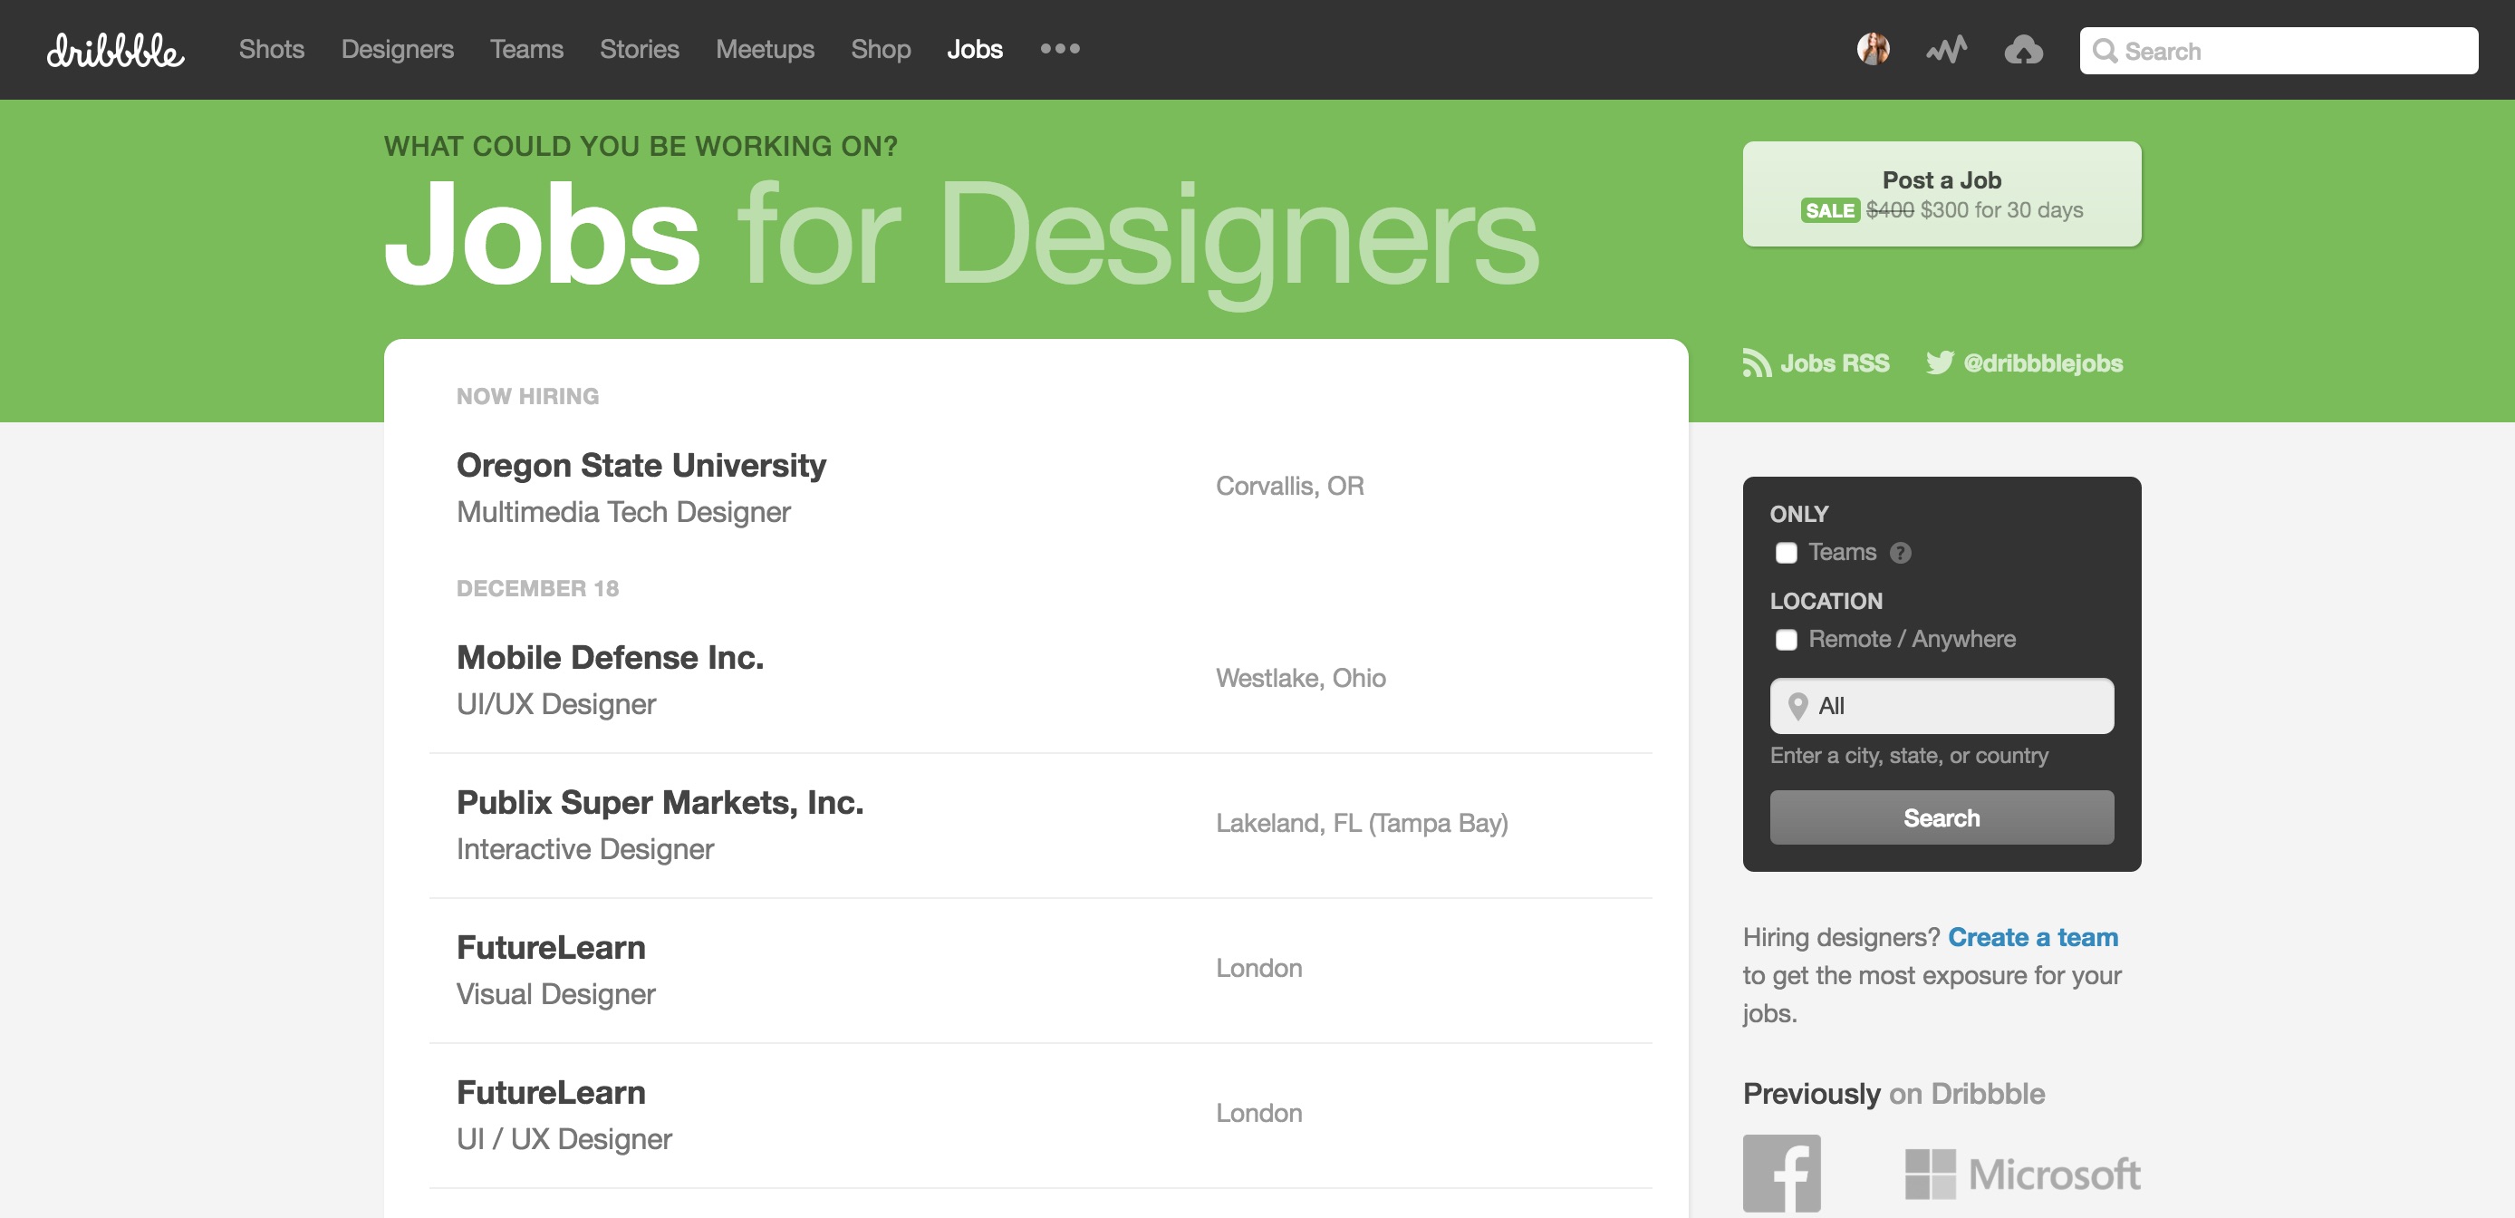This screenshot has width=2515, height=1218.
Task: Go to the Shots nav item
Action: pyautogui.click(x=272, y=49)
